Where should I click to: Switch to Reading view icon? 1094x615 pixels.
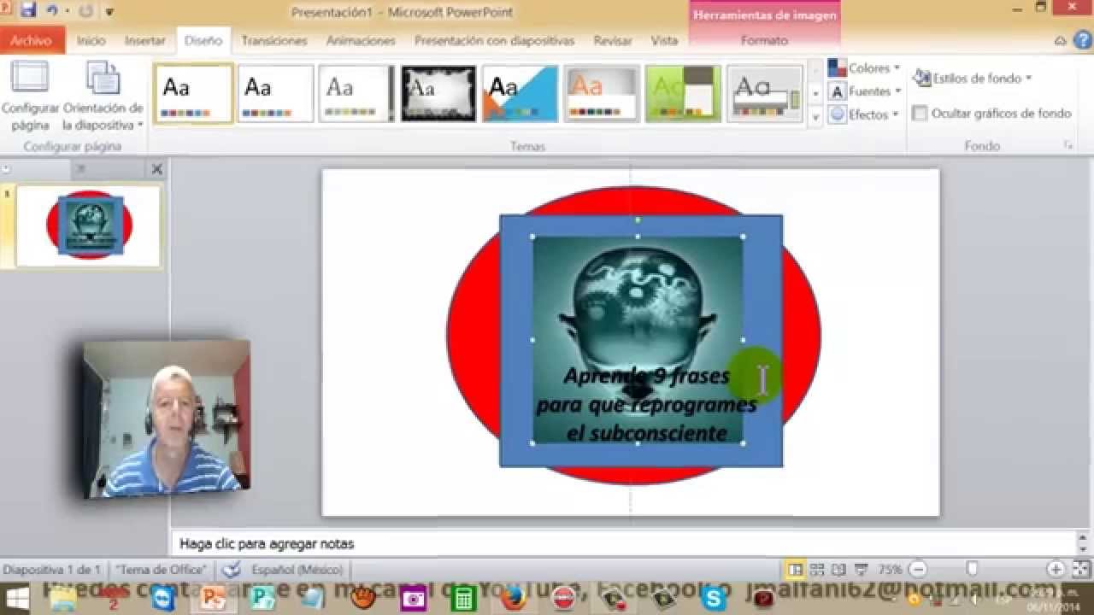tap(838, 569)
